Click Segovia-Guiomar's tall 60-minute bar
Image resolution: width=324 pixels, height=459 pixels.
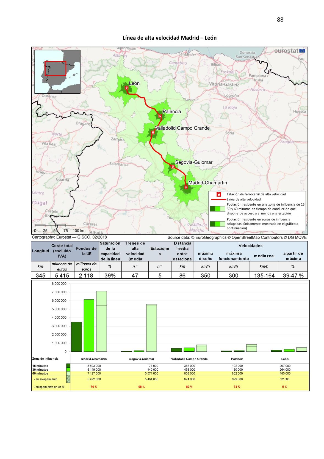tap(151, 328)
